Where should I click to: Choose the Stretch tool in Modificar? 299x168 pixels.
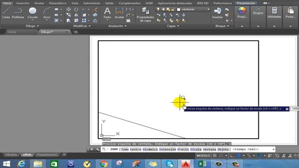(x=69, y=21)
